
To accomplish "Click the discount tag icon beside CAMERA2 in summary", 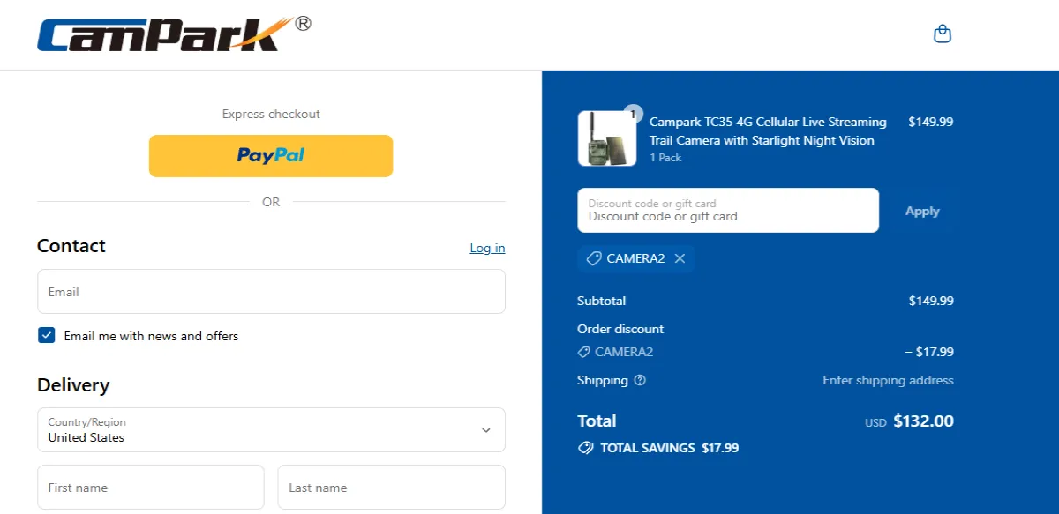I will [x=583, y=352].
